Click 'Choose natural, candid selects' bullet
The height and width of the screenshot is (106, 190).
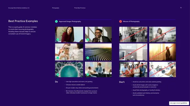[75, 85]
